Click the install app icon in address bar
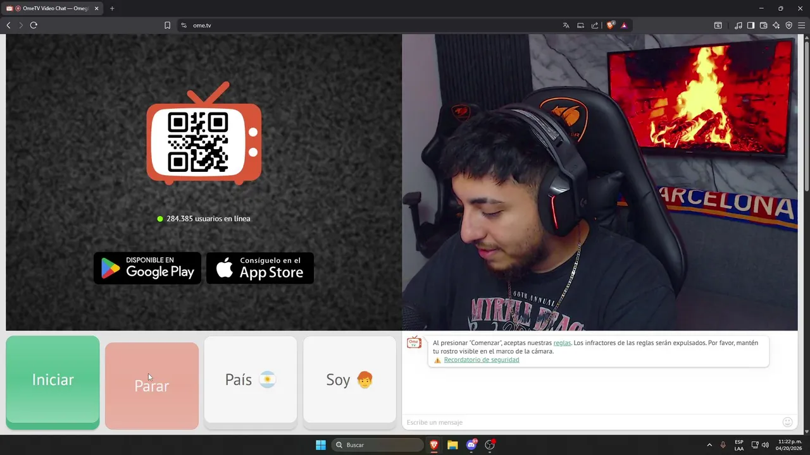The width and height of the screenshot is (810, 455). (x=580, y=25)
